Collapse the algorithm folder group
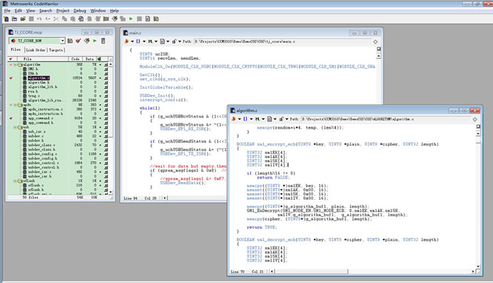 coord(15,64)
